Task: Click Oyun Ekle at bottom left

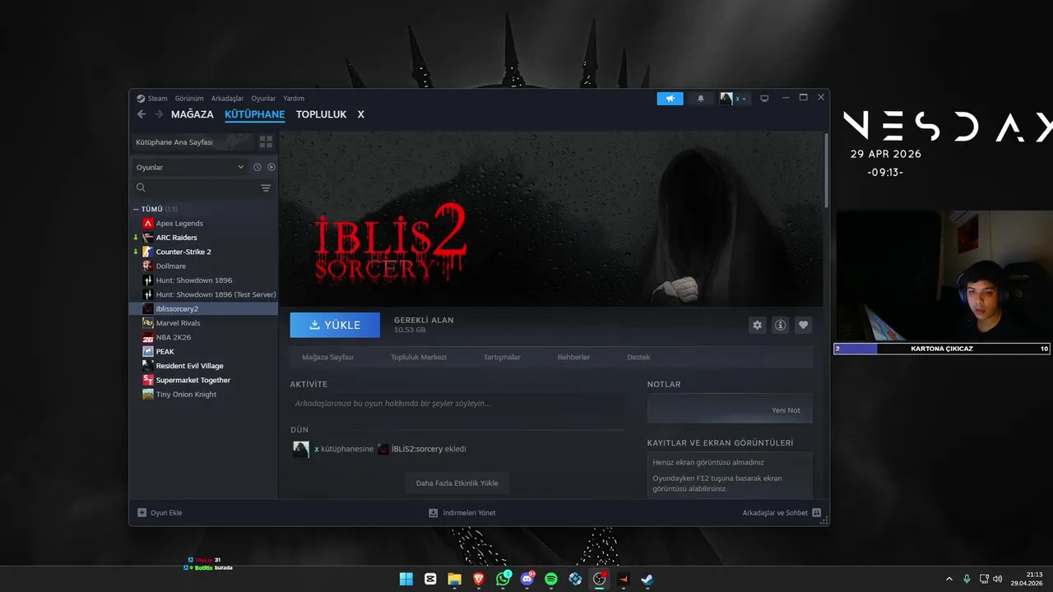Action: [x=160, y=512]
